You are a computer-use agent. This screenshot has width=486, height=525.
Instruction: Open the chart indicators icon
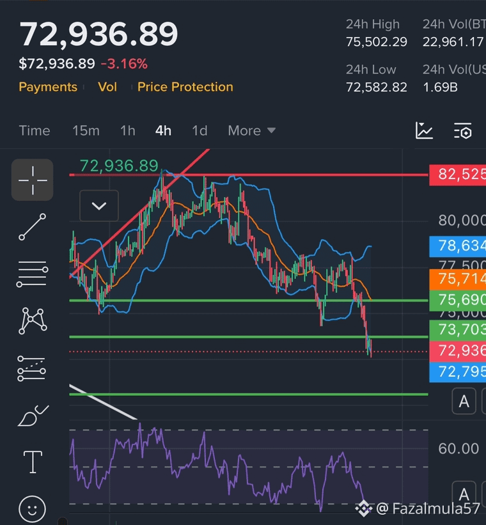[424, 130]
